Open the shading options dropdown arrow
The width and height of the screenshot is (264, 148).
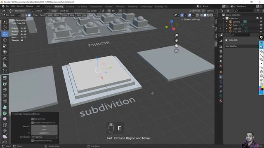[214, 15]
